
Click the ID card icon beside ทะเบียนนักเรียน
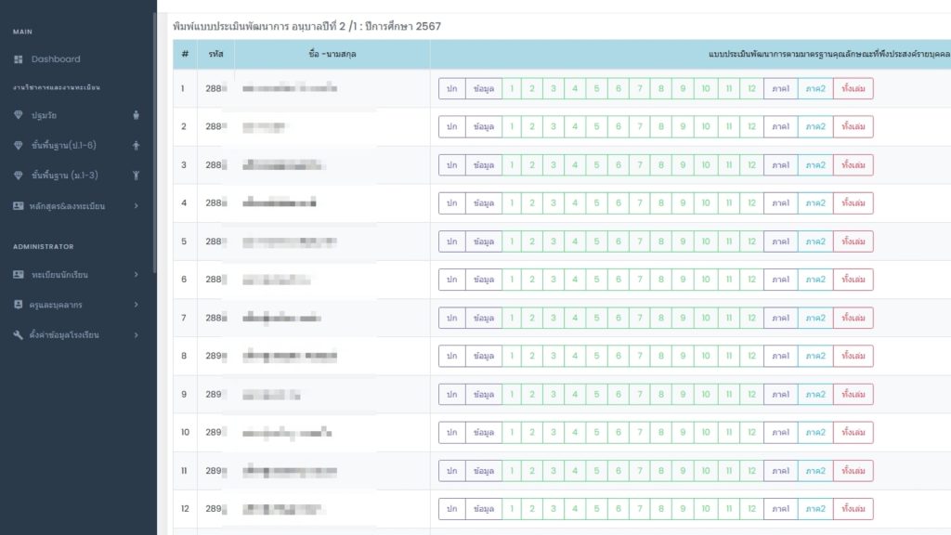pos(19,275)
